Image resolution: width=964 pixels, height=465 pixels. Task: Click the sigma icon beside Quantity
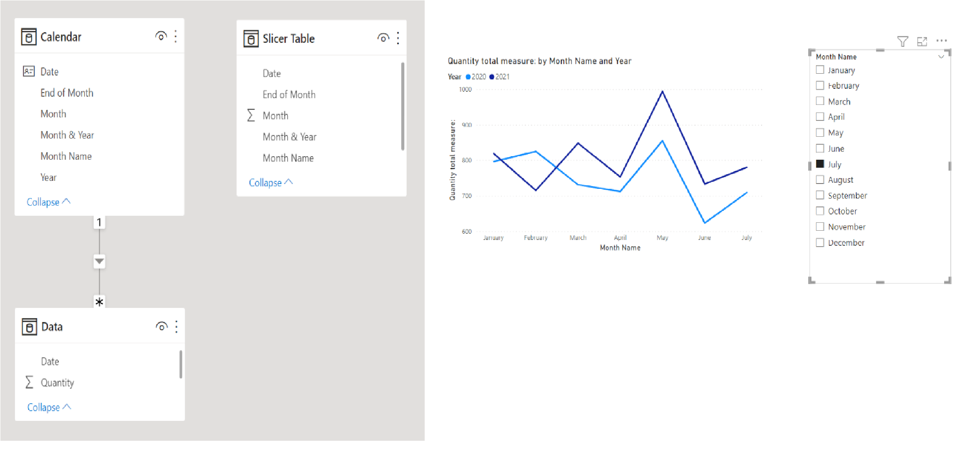29,382
